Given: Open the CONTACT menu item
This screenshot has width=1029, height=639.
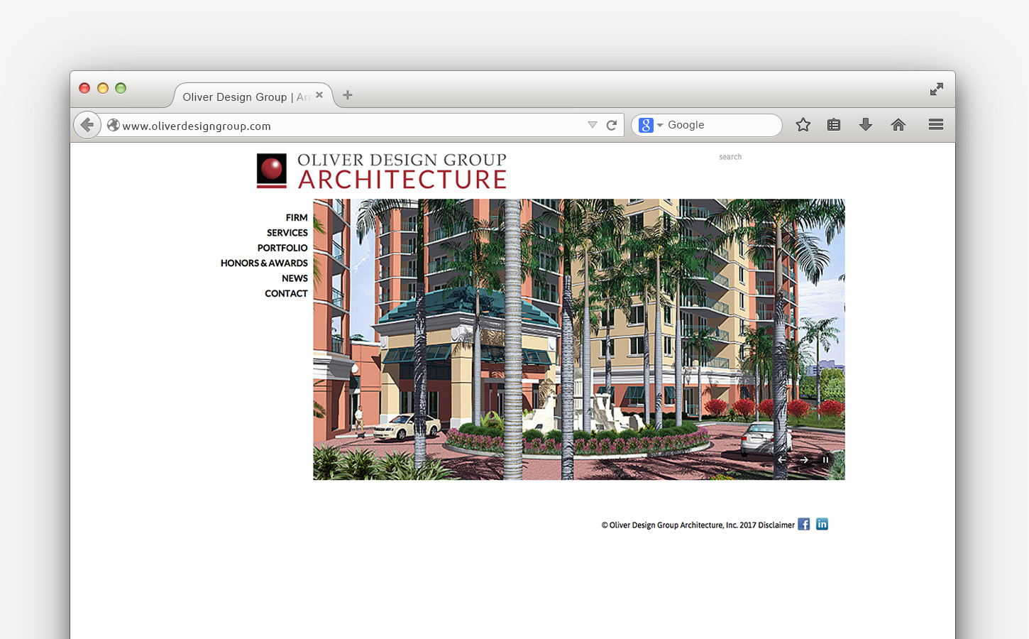Looking at the screenshot, I should click(x=286, y=294).
